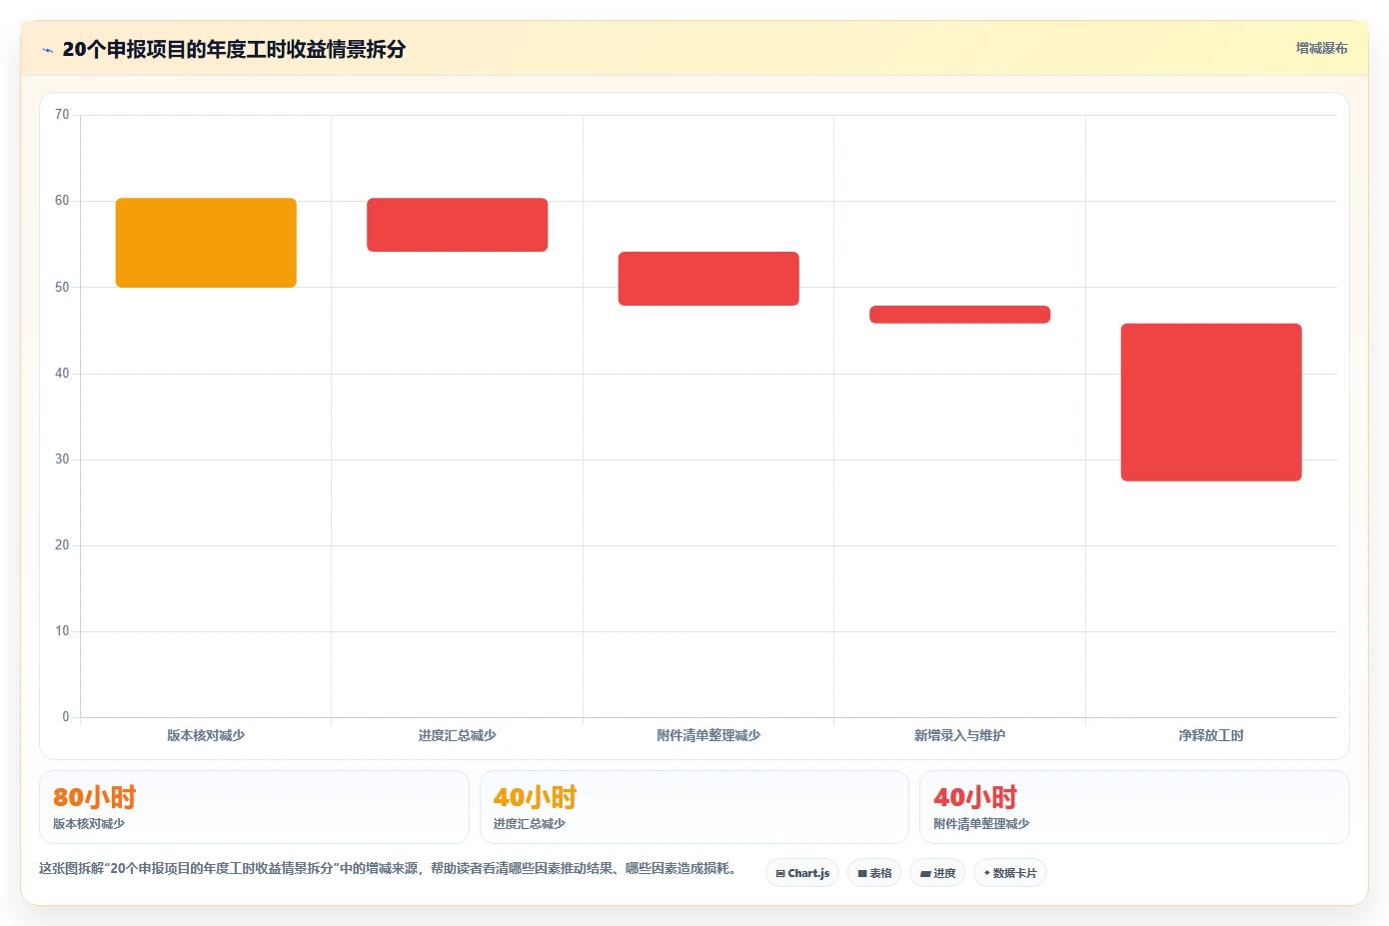
Task: Click the 进度汇总减少 axis label
Action: point(457,735)
